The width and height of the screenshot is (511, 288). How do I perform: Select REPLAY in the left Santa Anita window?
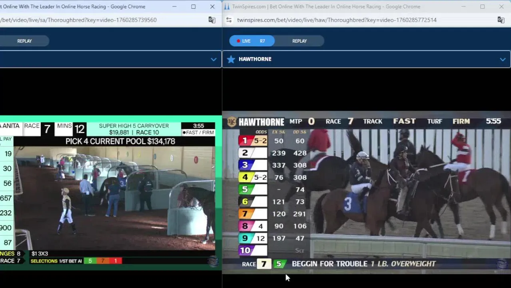click(24, 41)
